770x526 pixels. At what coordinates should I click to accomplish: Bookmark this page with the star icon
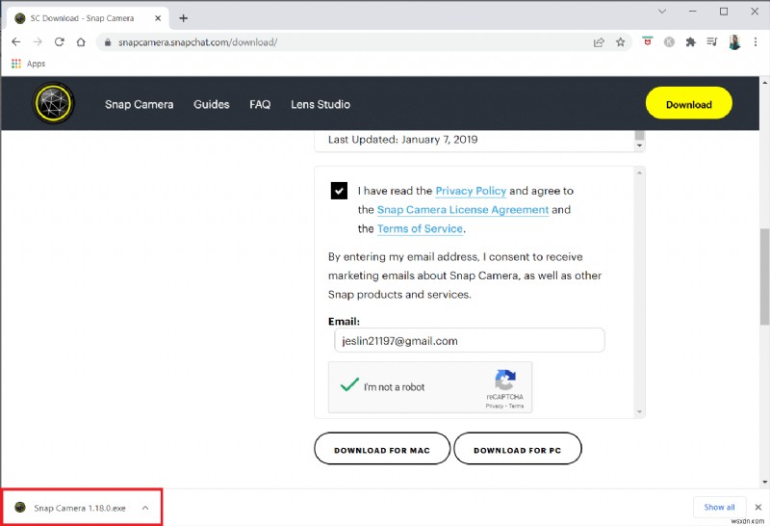[x=620, y=42]
